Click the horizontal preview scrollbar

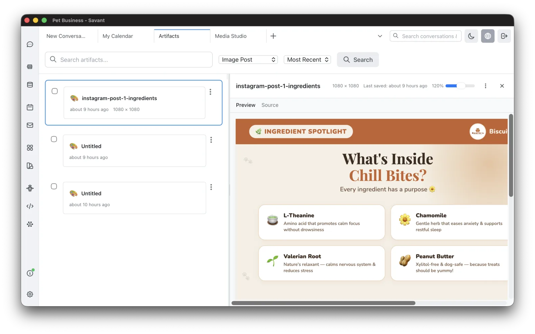pyautogui.click(x=323, y=303)
